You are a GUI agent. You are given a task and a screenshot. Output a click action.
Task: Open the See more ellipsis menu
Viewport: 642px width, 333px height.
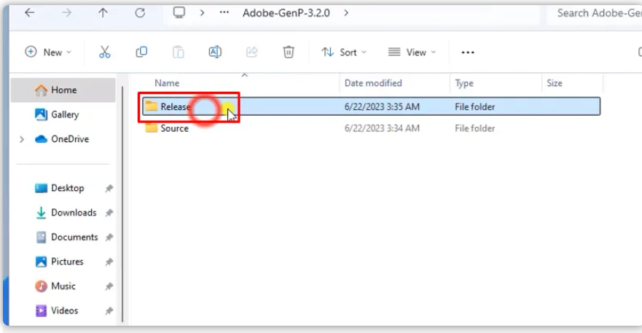point(468,52)
